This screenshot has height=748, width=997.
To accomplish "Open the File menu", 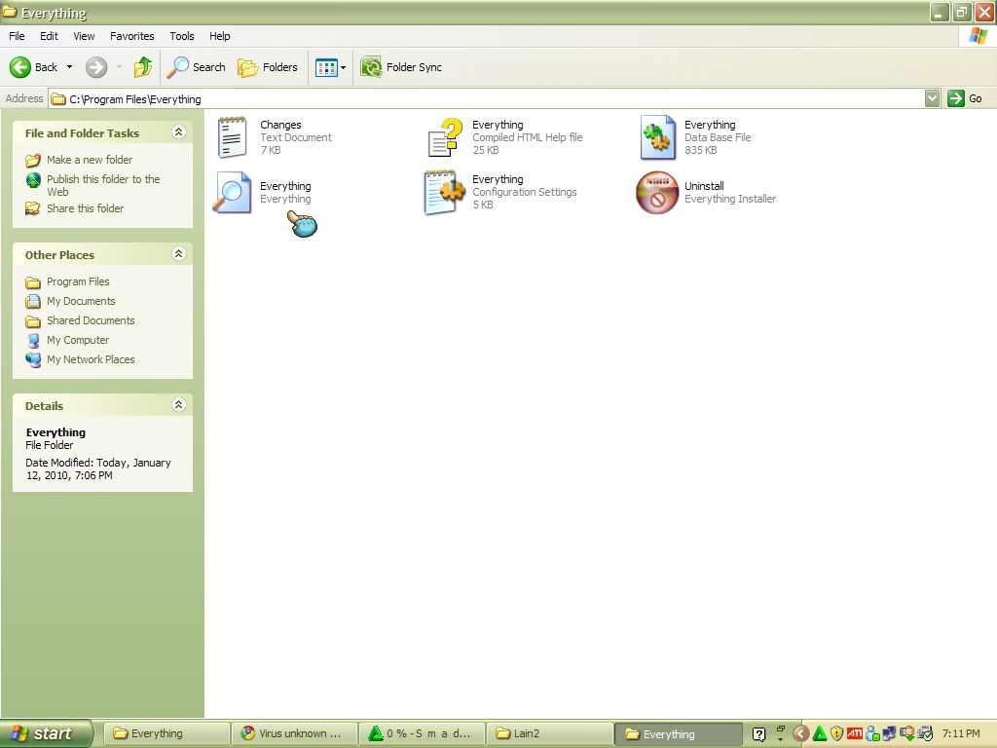I will (x=17, y=36).
